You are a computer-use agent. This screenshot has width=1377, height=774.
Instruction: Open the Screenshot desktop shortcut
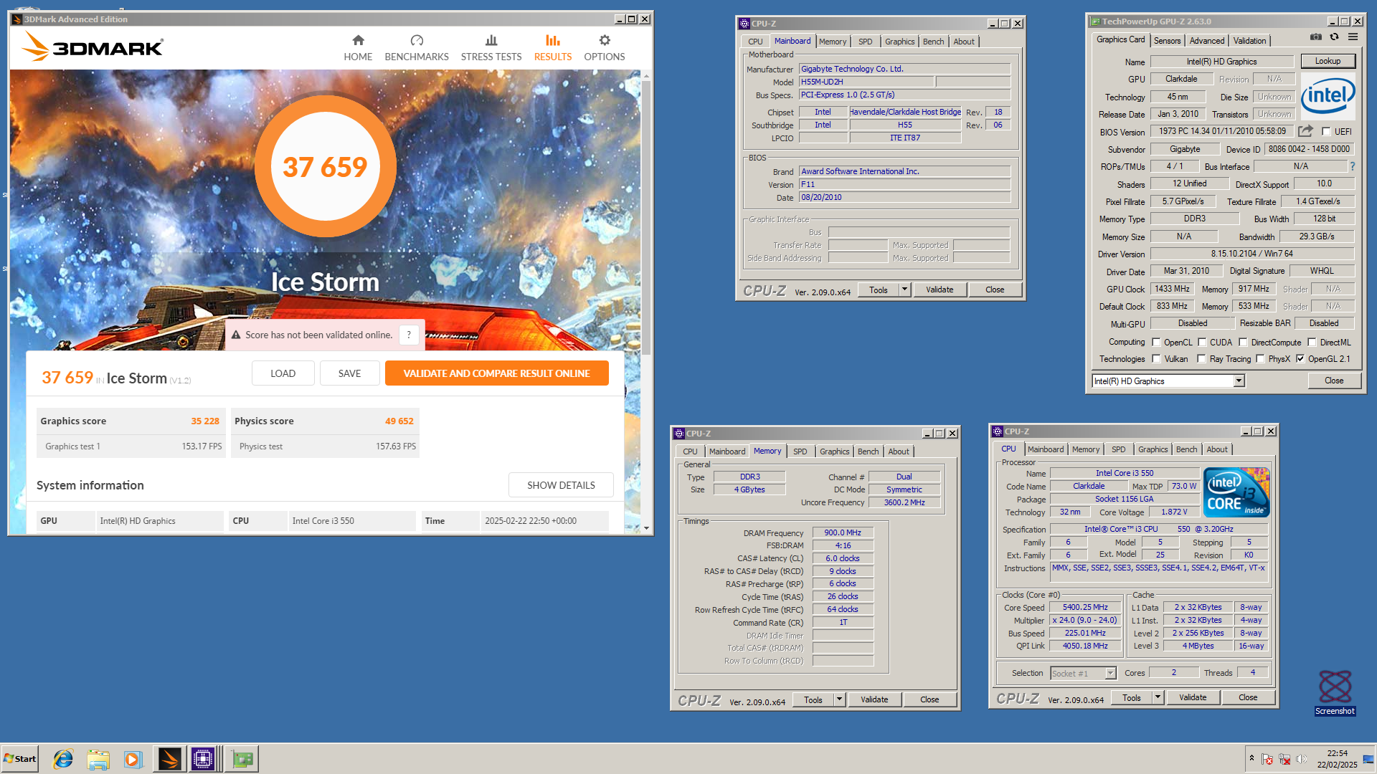click(1335, 692)
